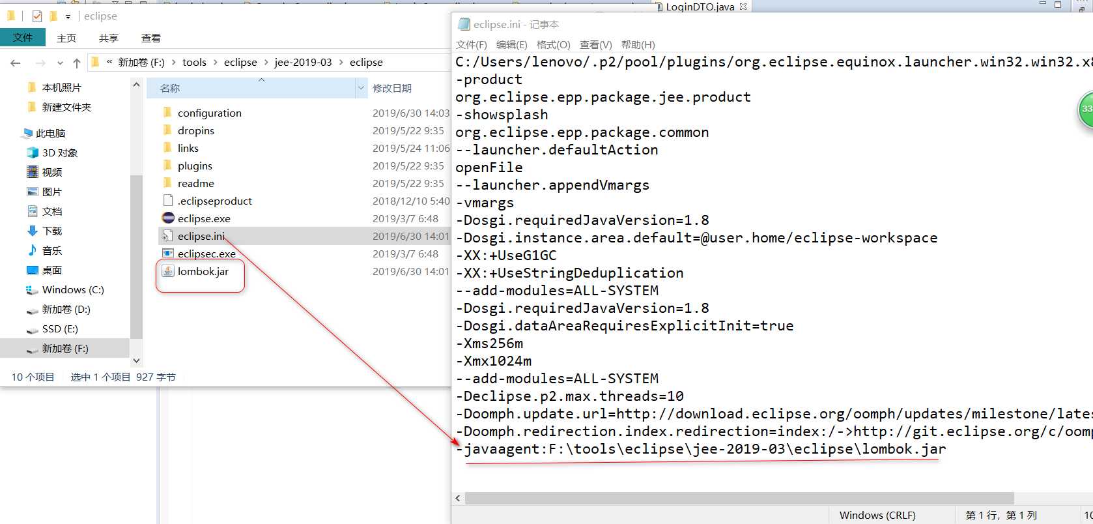Click jee-2019-03 in address breadcrumb
The height and width of the screenshot is (524, 1093).
point(303,63)
